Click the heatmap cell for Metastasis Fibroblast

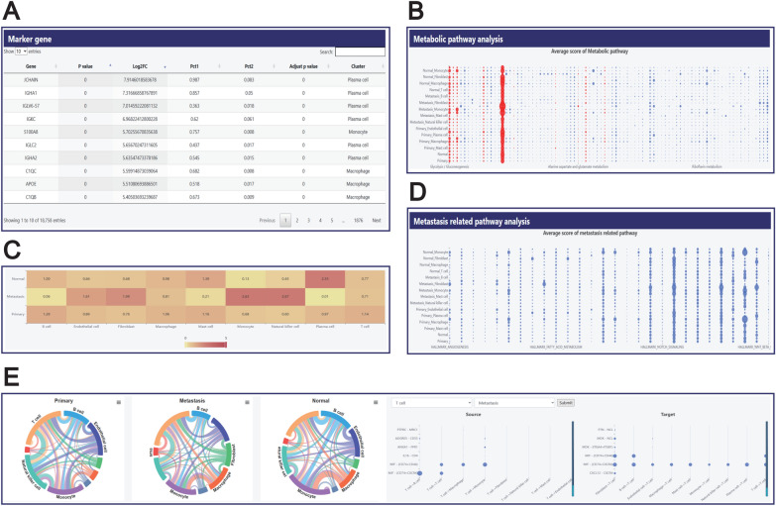click(x=126, y=297)
